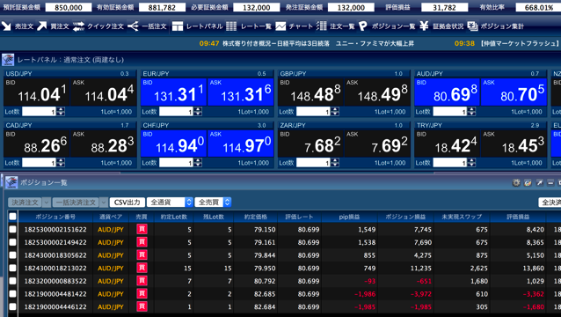Viewport: 561px width, 317px height.
Task: Click the ZAR/JPY Lot数 input field
Action: [313, 163]
